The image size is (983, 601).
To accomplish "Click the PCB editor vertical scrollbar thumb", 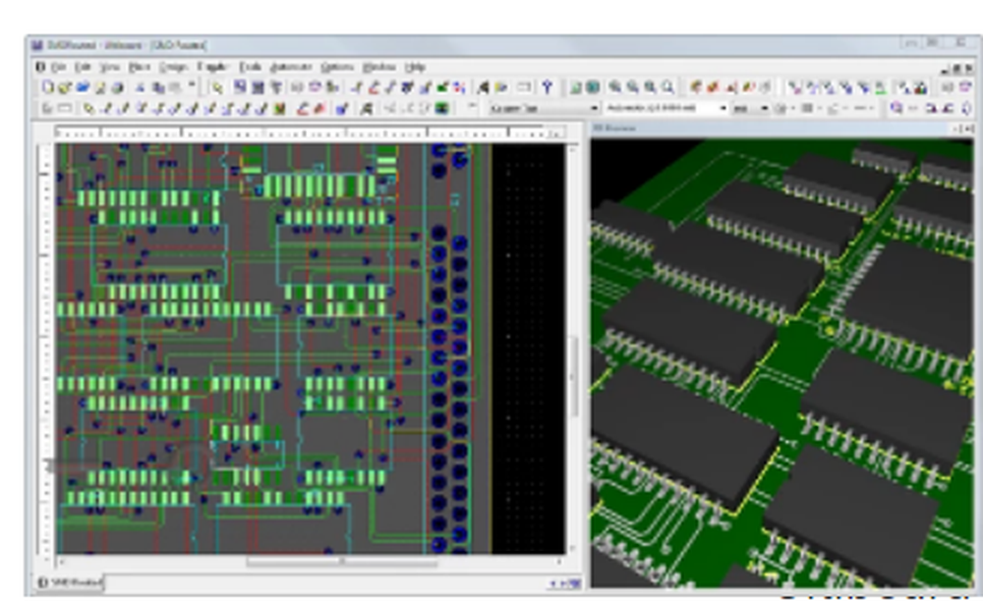I will (x=574, y=376).
